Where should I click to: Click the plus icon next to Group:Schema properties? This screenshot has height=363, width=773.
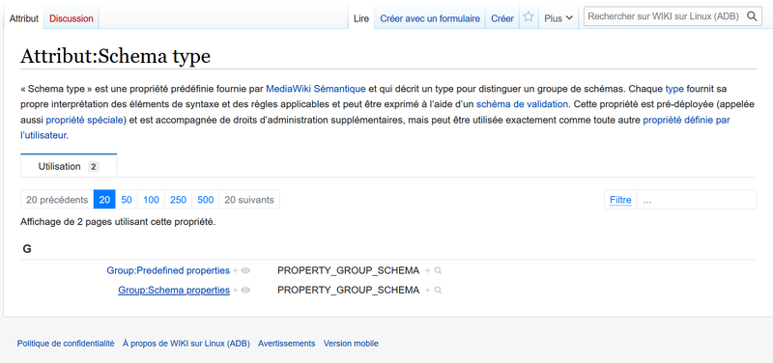tap(236, 290)
